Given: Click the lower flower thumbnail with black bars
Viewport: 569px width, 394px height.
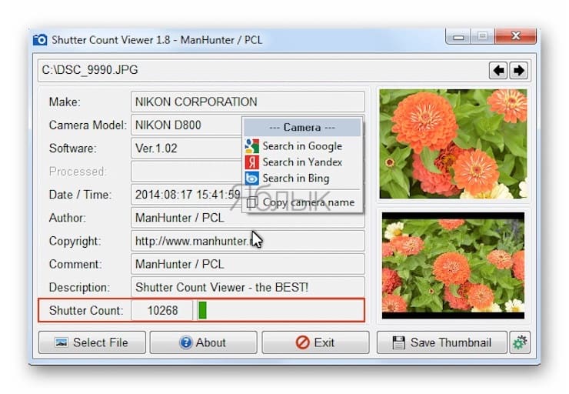Looking at the screenshot, I should pyautogui.click(x=453, y=265).
